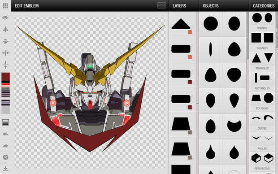This screenshot has height=174, width=278.
Task: Open the grid menu icon beside Edit Emblem
Action: [x=5, y=6]
